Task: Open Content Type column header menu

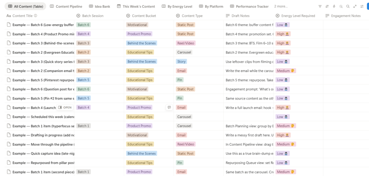Action: pyautogui.click(x=199, y=16)
